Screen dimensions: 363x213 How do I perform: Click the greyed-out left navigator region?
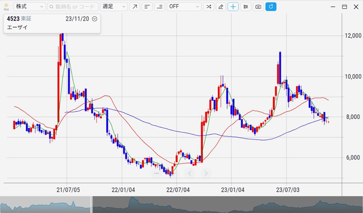[45, 205]
